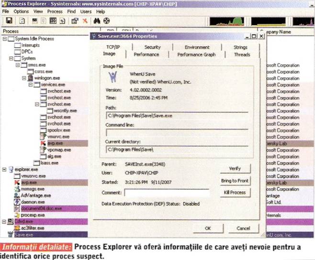Click the crosshair Find Window's Process icon
The width and height of the screenshot is (315, 260).
106,21
